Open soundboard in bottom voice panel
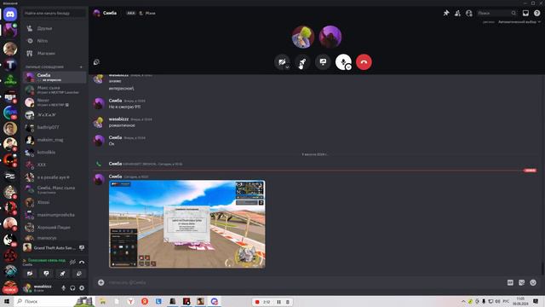 click(79, 274)
